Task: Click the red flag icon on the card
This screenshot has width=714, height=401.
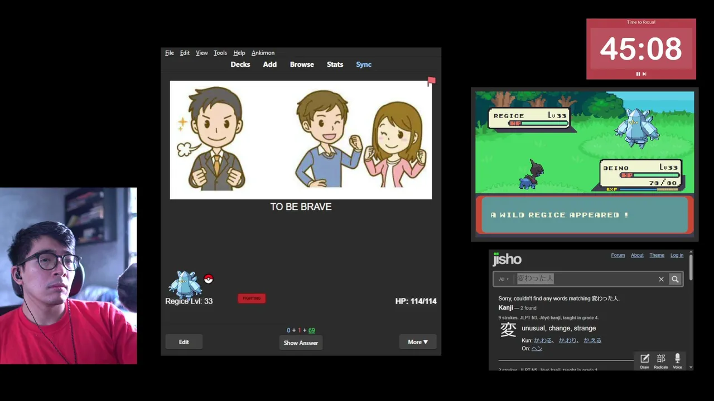Action: click(431, 81)
